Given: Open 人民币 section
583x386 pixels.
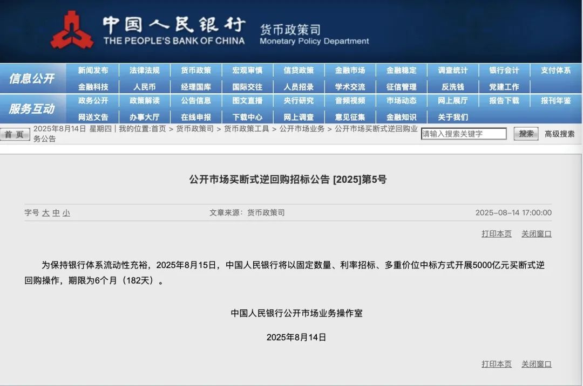Looking at the screenshot, I should click(145, 87).
